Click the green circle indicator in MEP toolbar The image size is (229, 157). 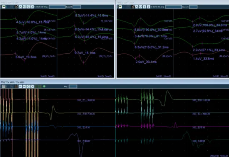44,86
